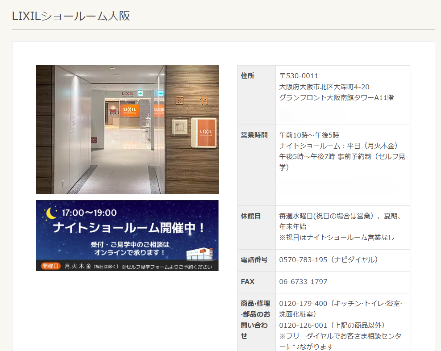Click phone number 0570-783-195

303,259
